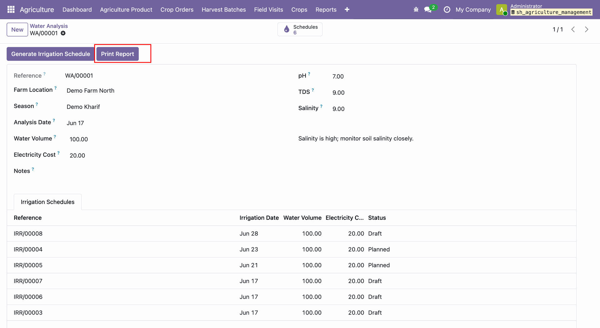Click the Water Volume value 100.00 field
The height and width of the screenshot is (328, 600).
tap(79, 139)
